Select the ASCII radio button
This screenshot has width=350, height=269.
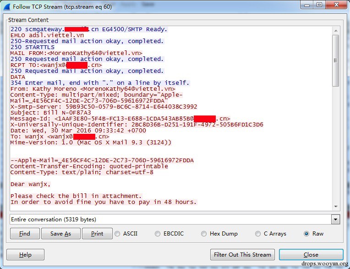tap(117, 234)
